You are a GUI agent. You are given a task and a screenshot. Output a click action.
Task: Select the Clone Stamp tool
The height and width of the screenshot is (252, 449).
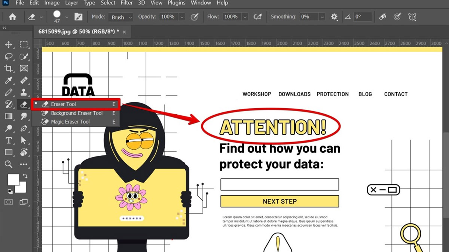coord(24,92)
